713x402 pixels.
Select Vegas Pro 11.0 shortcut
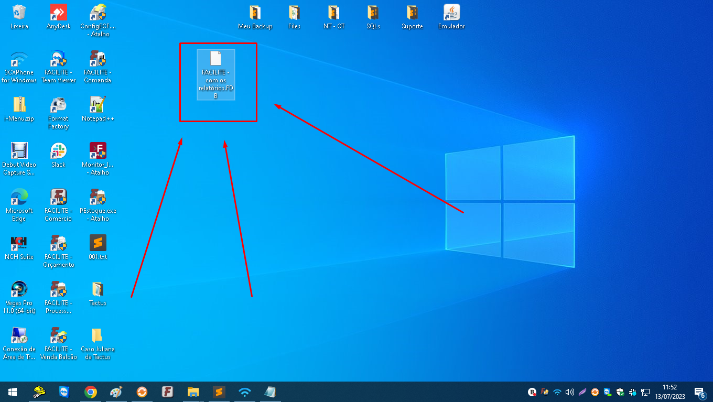19,297
